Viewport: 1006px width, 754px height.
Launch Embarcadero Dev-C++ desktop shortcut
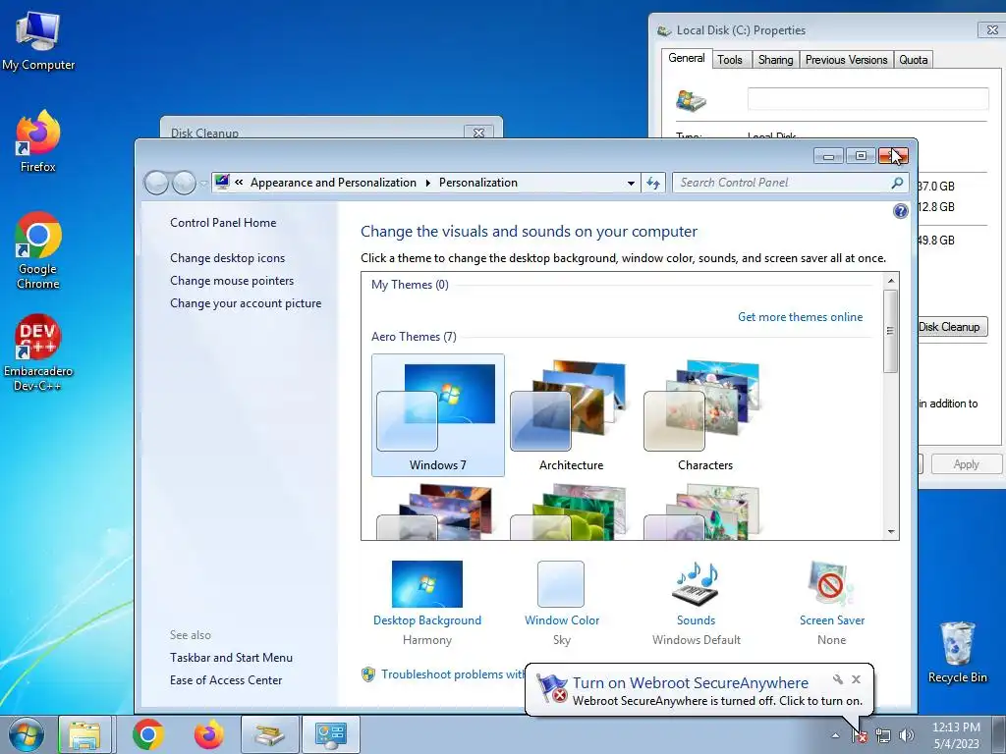[x=38, y=351]
